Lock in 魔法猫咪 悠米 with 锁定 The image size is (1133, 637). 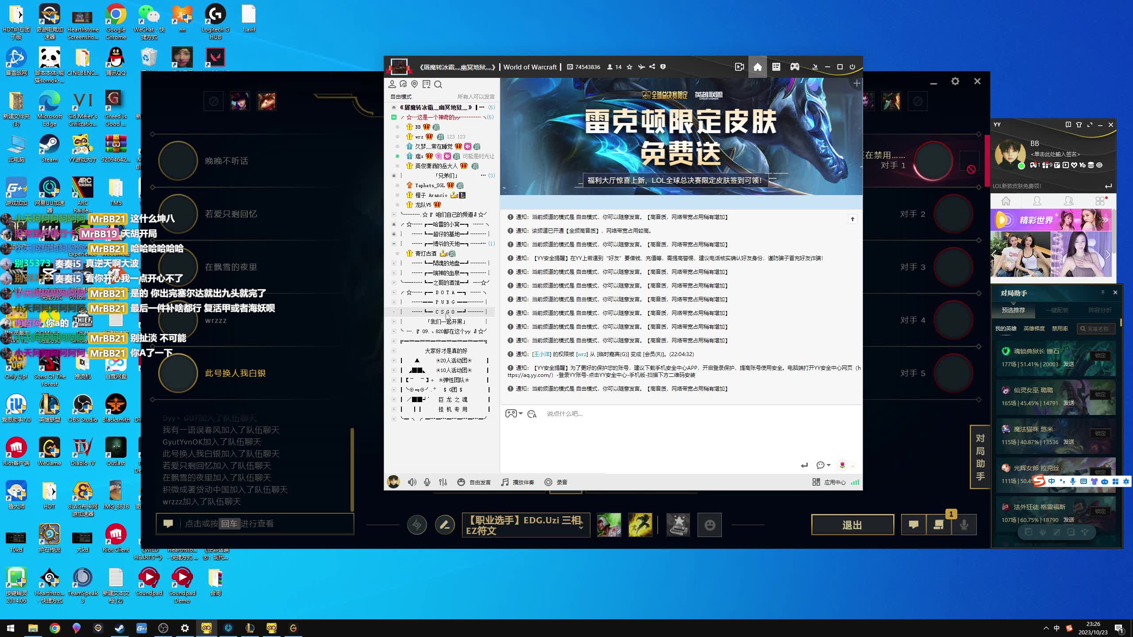(x=1100, y=434)
